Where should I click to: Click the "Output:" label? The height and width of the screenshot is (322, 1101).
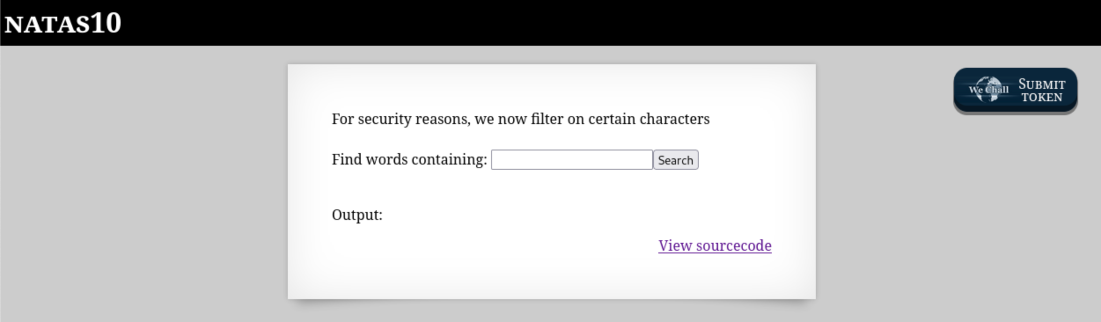pos(357,215)
